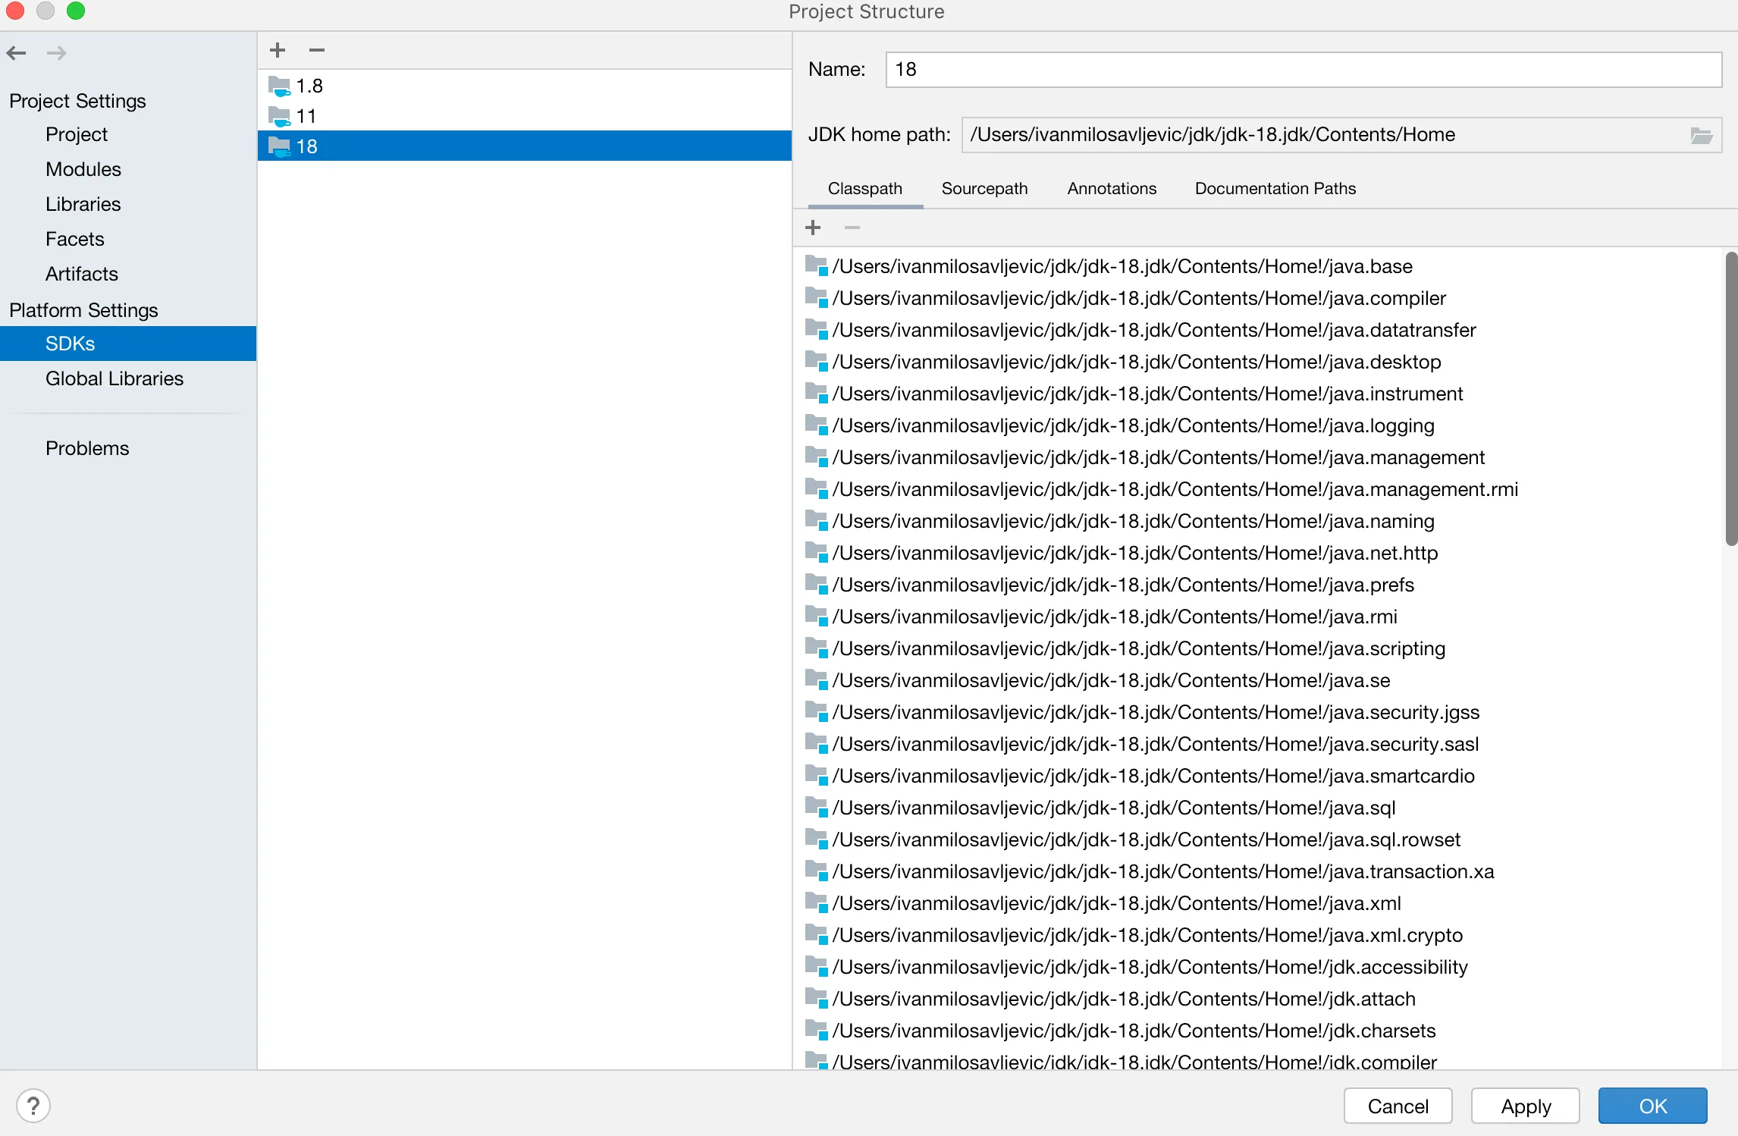The width and height of the screenshot is (1738, 1136).
Task: Click the forward navigation arrow
Action: pos(57,53)
